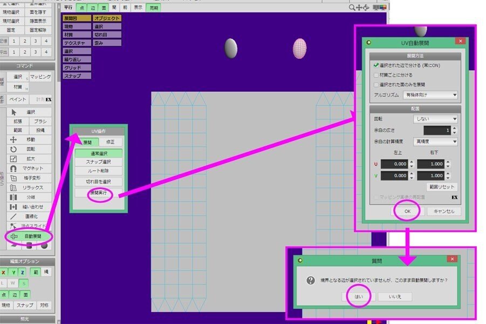This screenshot has height=324, width=486.
Task: Switch to the 展開 tab in UV操作
Action: pyautogui.click(x=87, y=142)
